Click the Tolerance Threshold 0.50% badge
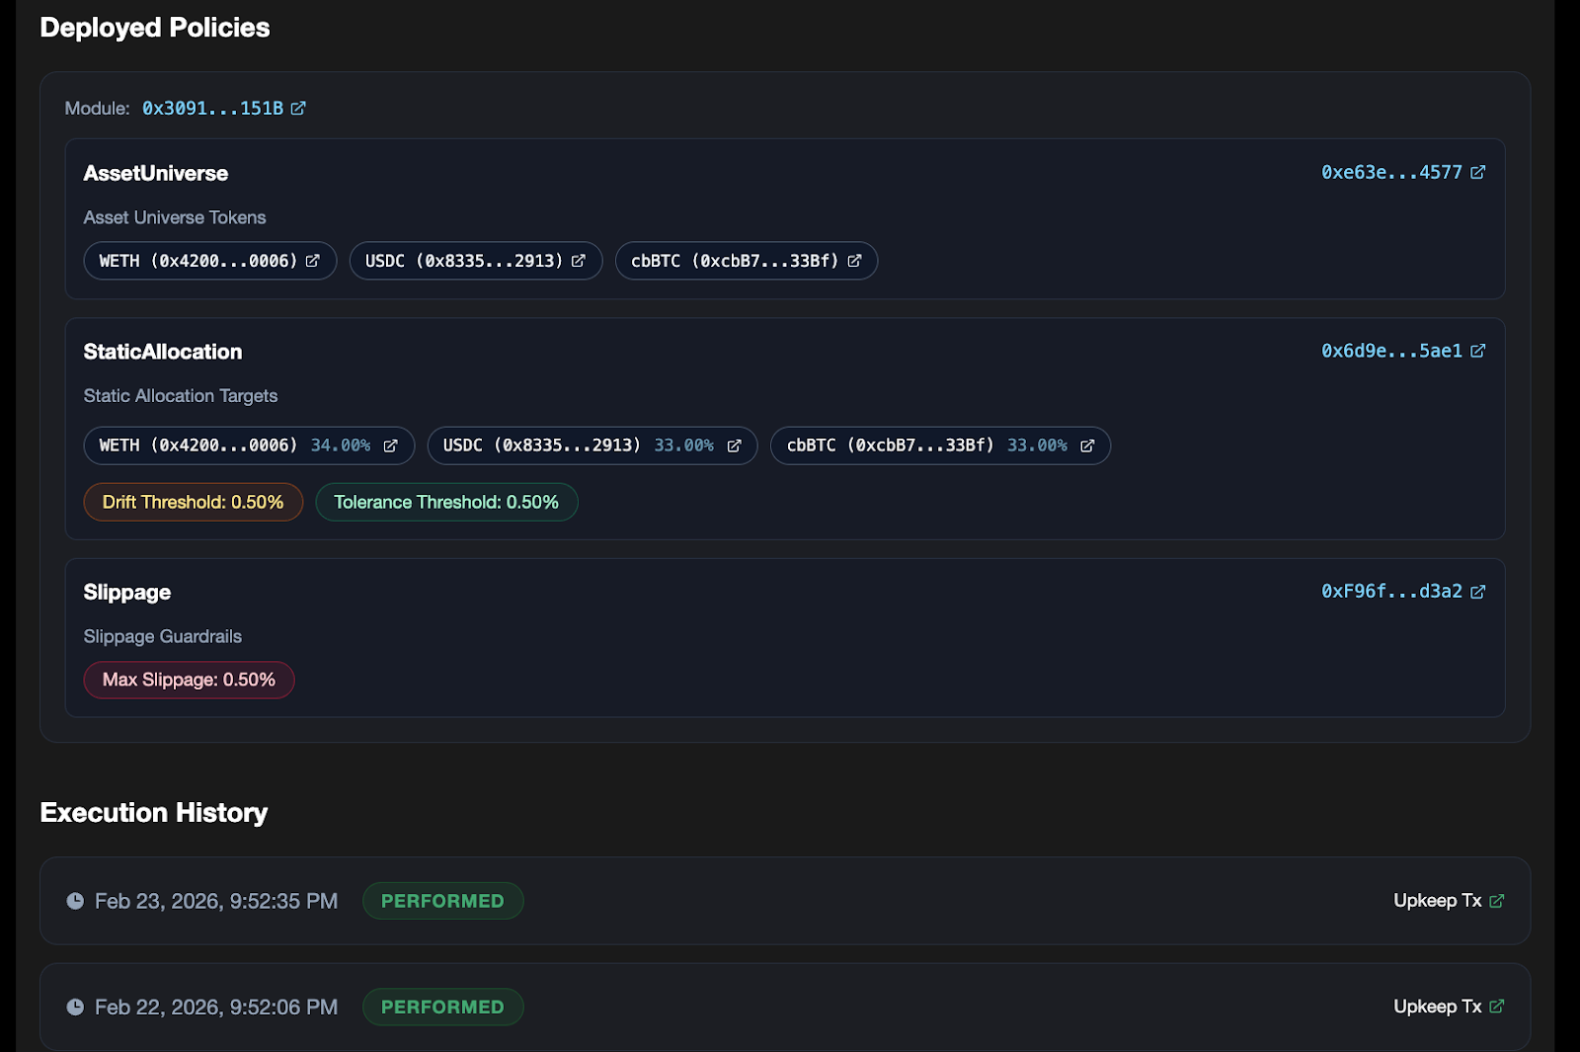This screenshot has height=1052, width=1580. pos(446,503)
